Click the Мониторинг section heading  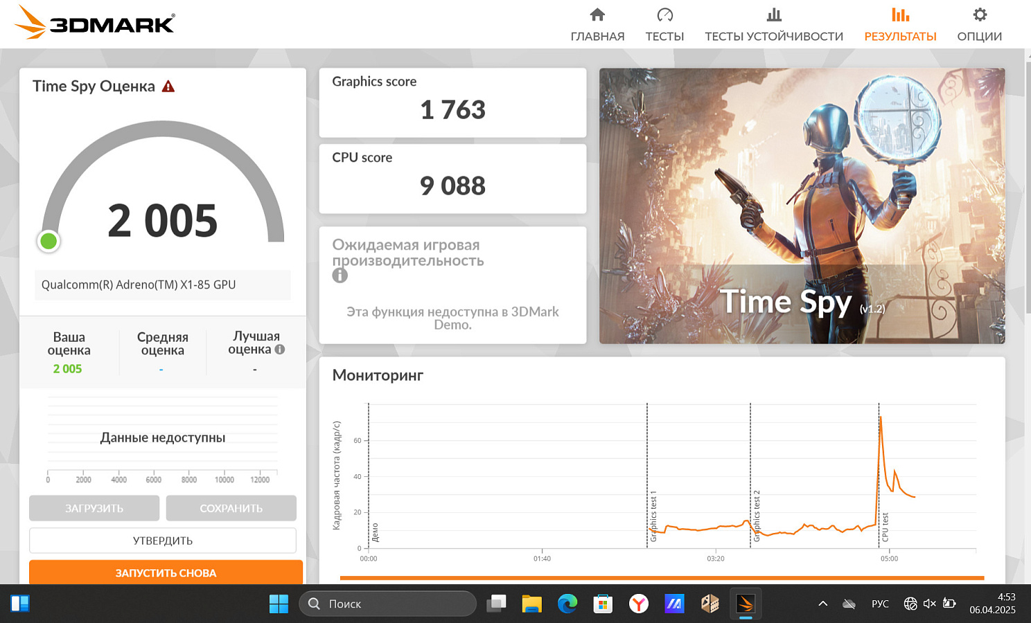pos(378,375)
